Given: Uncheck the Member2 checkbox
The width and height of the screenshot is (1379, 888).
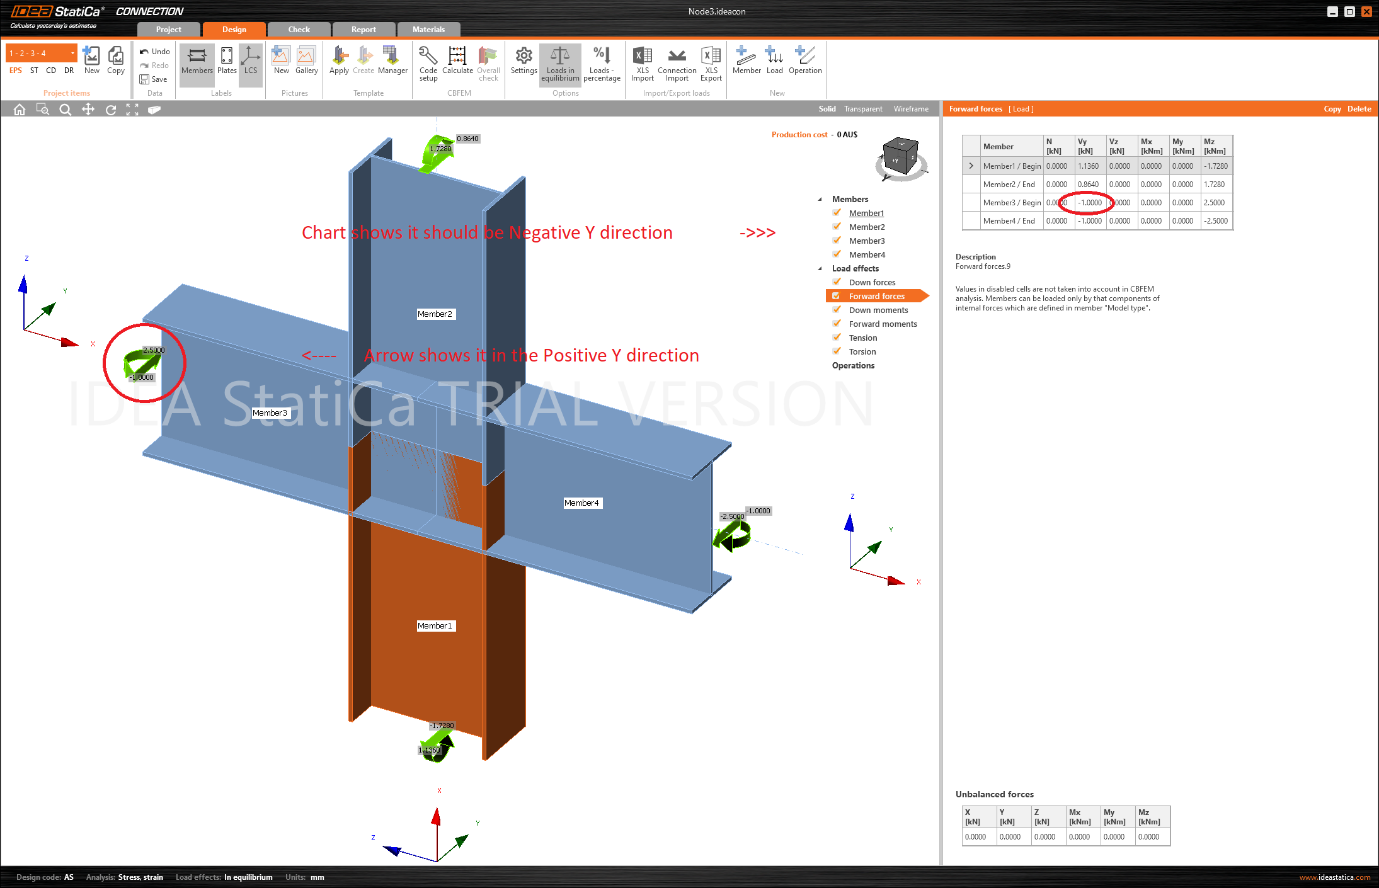Looking at the screenshot, I should (x=837, y=227).
